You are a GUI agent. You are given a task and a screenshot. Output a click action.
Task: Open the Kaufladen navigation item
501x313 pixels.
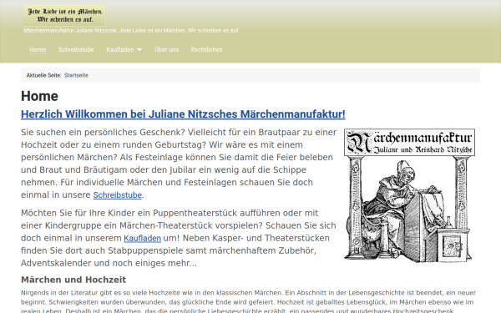tap(119, 49)
